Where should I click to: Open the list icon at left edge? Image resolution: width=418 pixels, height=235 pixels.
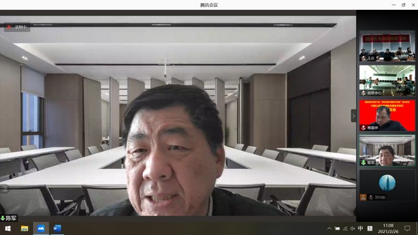[x=5, y=189]
